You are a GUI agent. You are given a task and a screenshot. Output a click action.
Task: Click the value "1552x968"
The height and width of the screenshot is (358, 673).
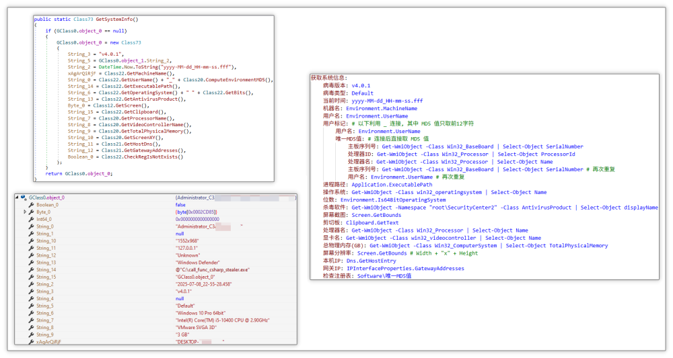point(187,241)
